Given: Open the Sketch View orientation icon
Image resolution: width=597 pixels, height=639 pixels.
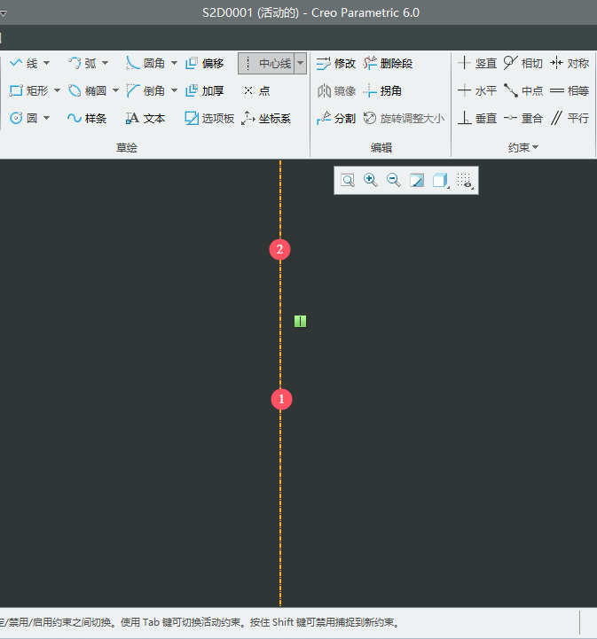Looking at the screenshot, I should coord(417,180).
